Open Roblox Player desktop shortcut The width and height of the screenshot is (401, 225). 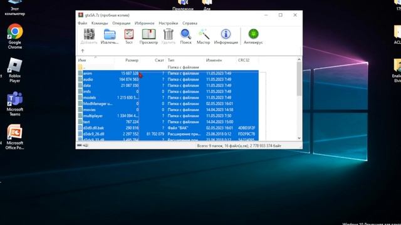(15, 69)
